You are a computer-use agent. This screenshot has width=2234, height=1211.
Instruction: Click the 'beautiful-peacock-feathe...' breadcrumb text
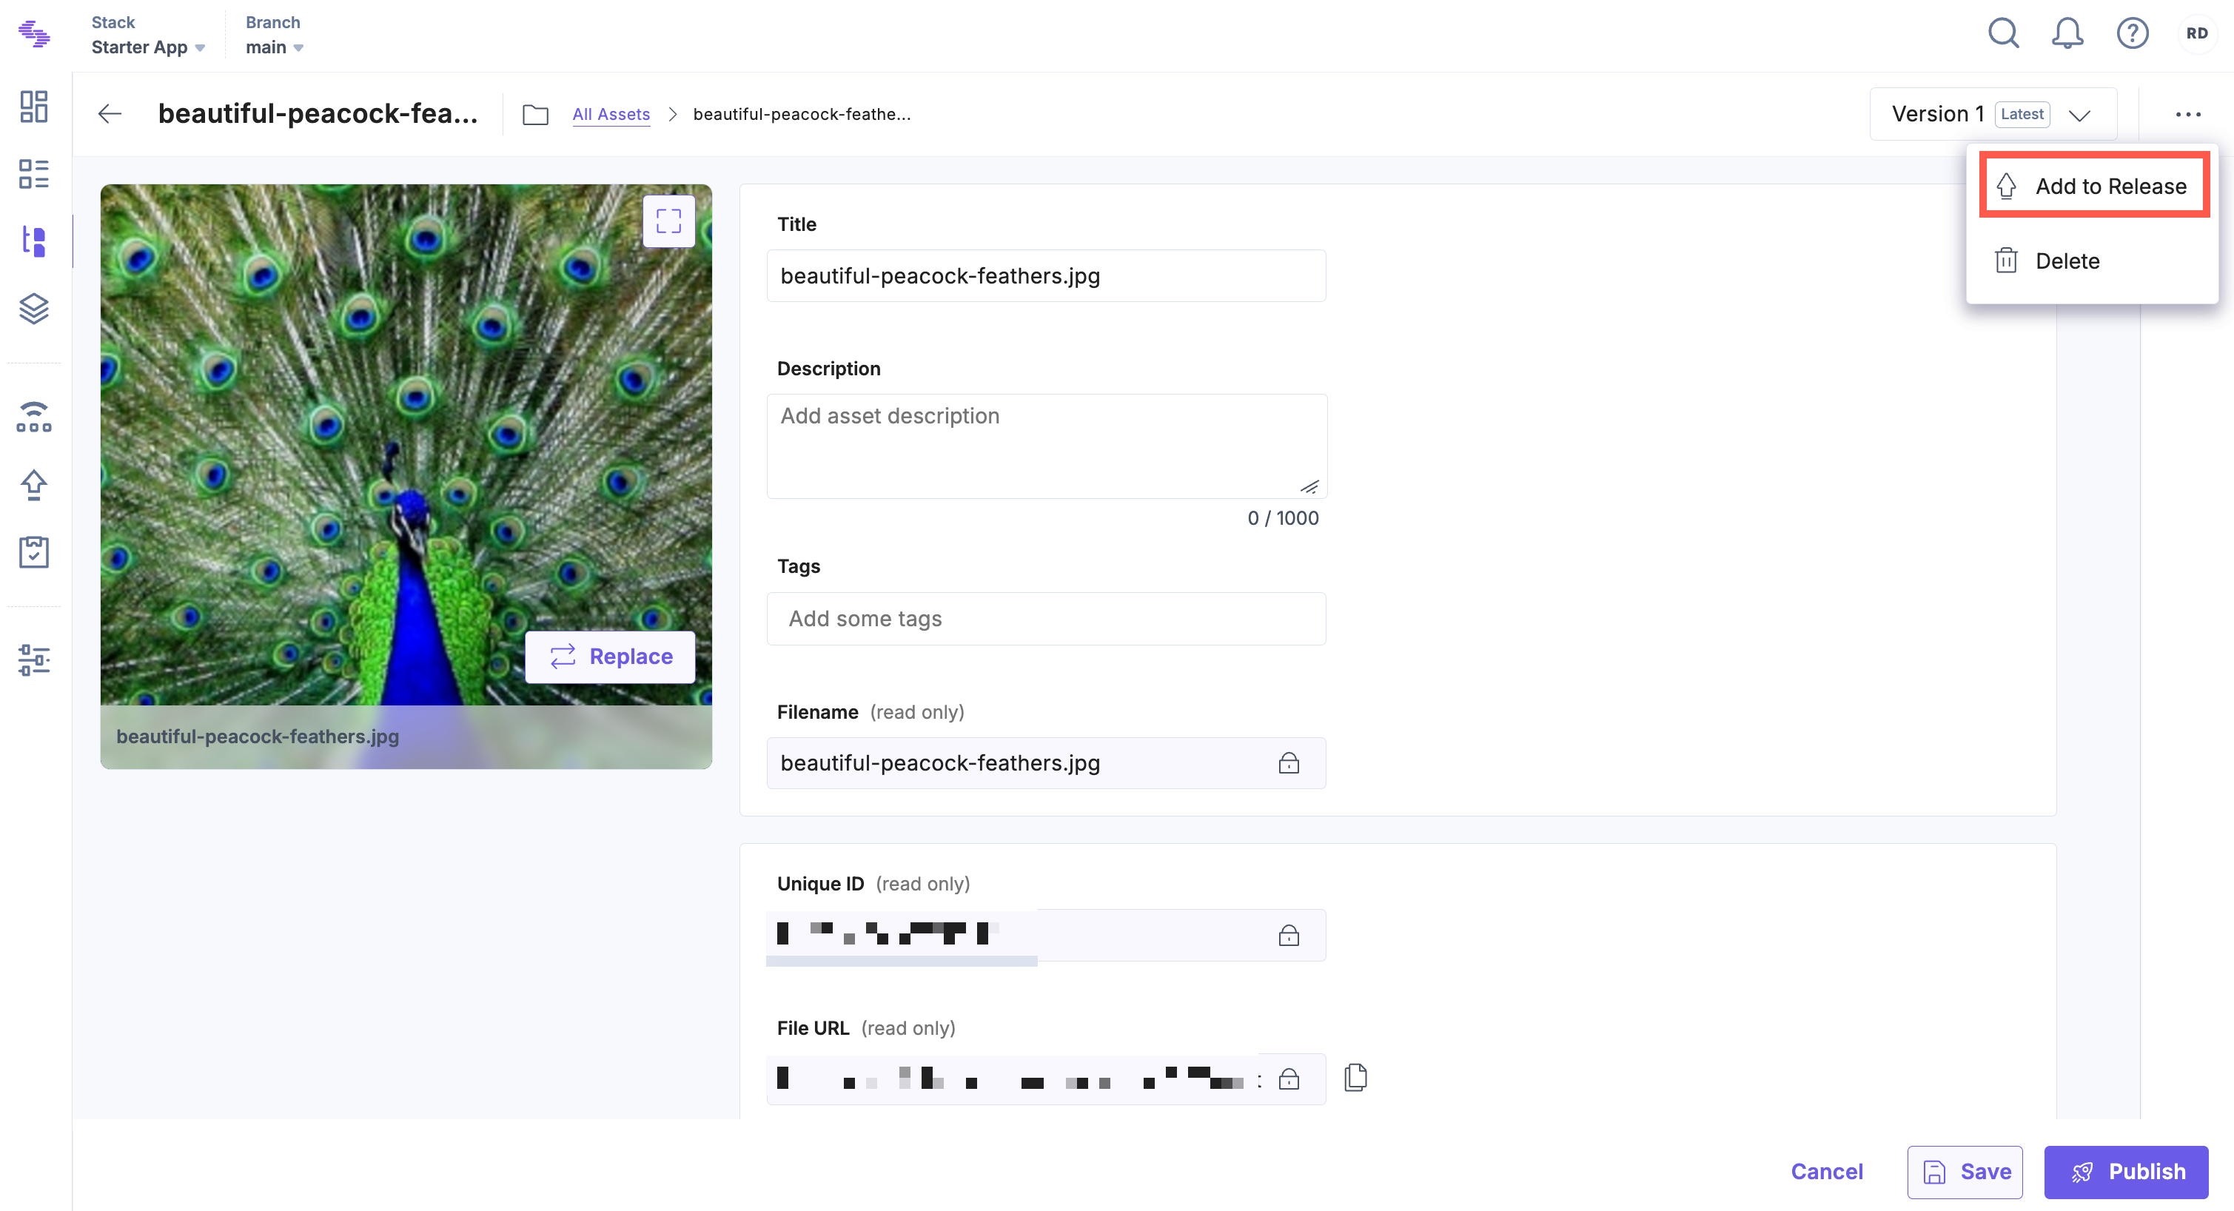coord(802,115)
